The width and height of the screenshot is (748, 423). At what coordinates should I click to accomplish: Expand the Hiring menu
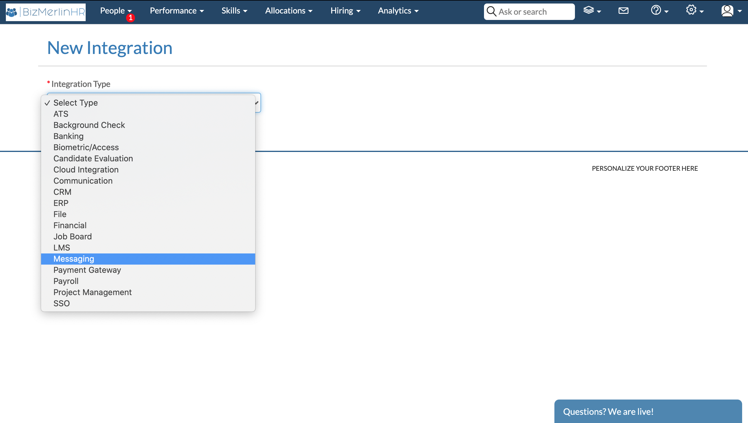pos(345,11)
